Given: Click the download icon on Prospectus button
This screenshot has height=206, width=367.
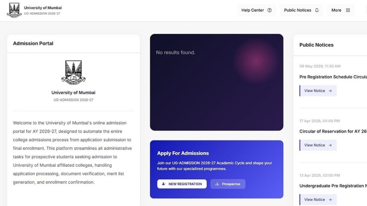Looking at the screenshot, I should pos(217,184).
